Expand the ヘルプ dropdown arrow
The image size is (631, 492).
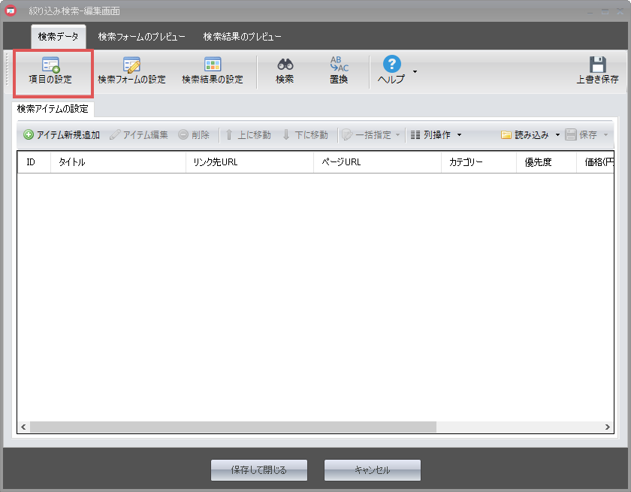coord(415,72)
